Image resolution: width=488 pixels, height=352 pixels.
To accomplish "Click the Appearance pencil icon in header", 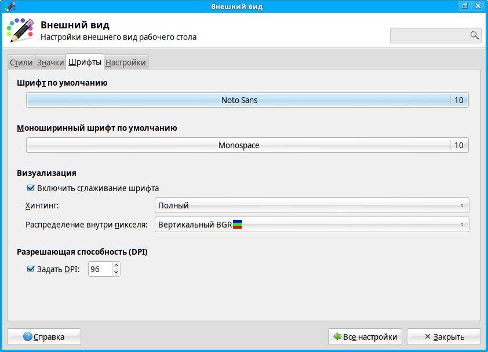I will coord(20,30).
